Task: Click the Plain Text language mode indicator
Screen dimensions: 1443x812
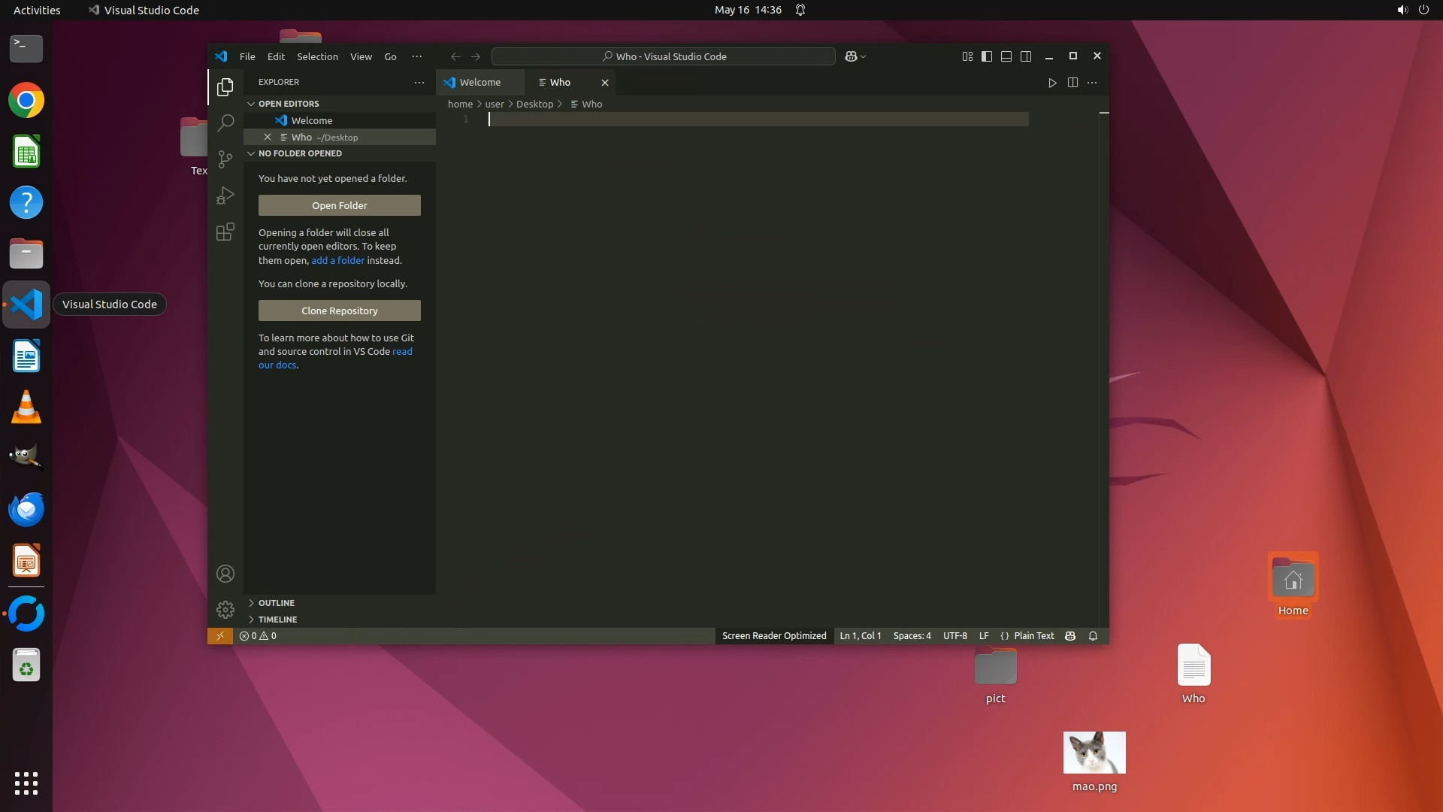Action: pos(1033,636)
